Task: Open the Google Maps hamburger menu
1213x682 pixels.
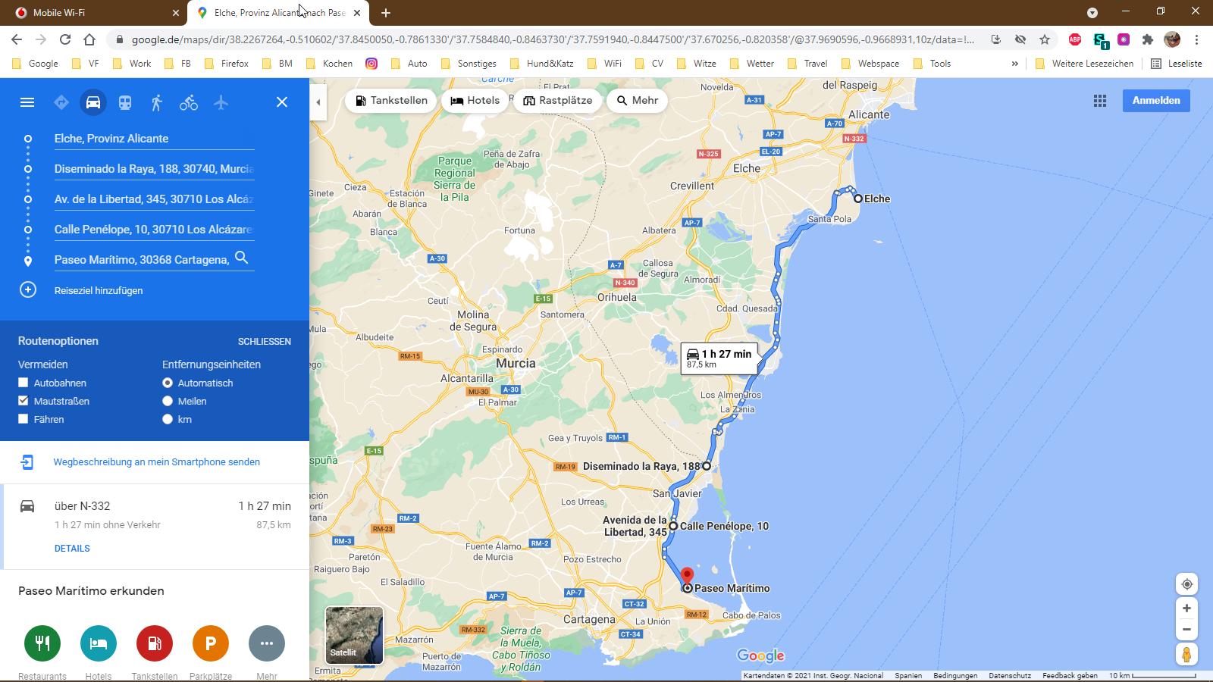Action: (27, 102)
